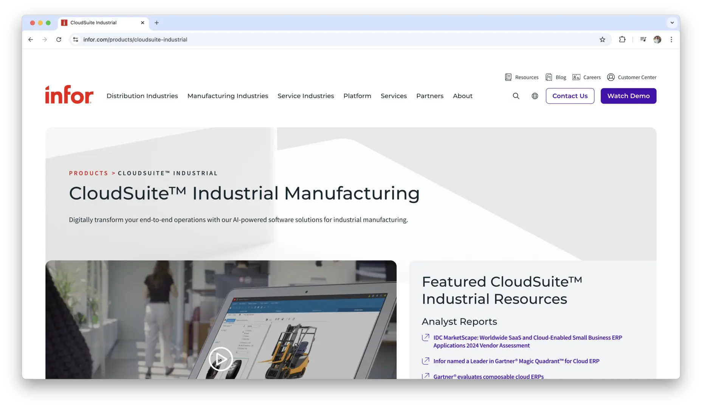Open Gartner evaluates composable cloud ERPs link
This screenshot has height=408, width=702.
pos(488,376)
